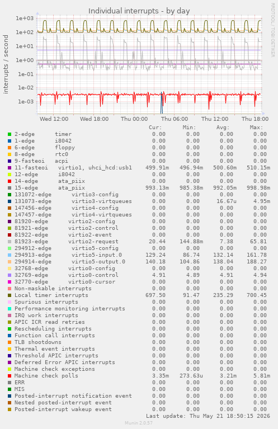Image resolution: width=278 pixels, height=429 pixels.
Task: Click the Thu 00:00 time axis label
Action: tap(134, 119)
